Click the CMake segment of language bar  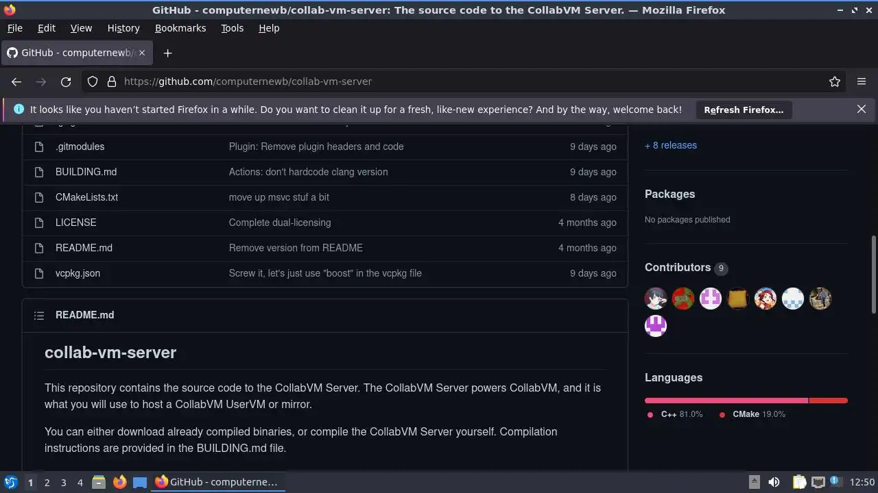[829, 401]
